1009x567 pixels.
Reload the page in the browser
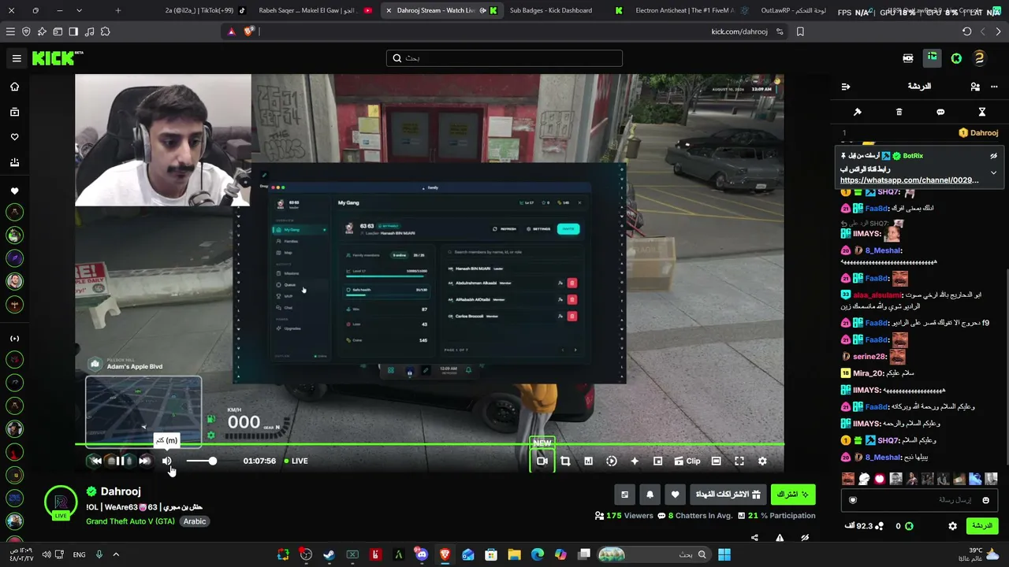pyautogui.click(x=966, y=31)
